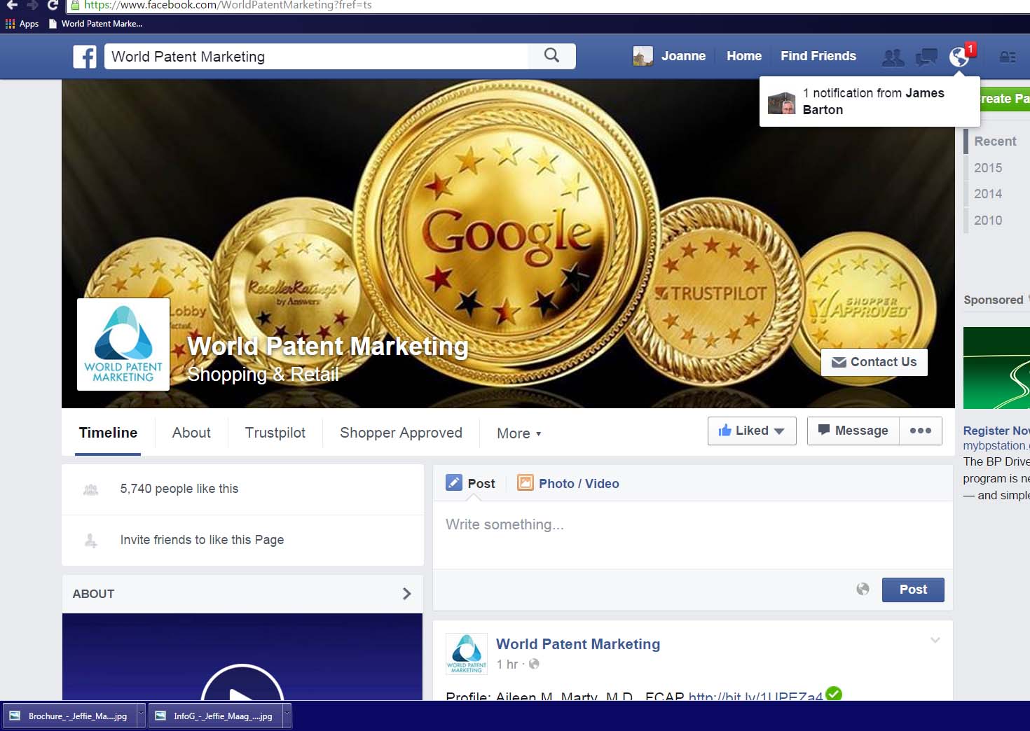Click the Message button

pyautogui.click(x=853, y=431)
